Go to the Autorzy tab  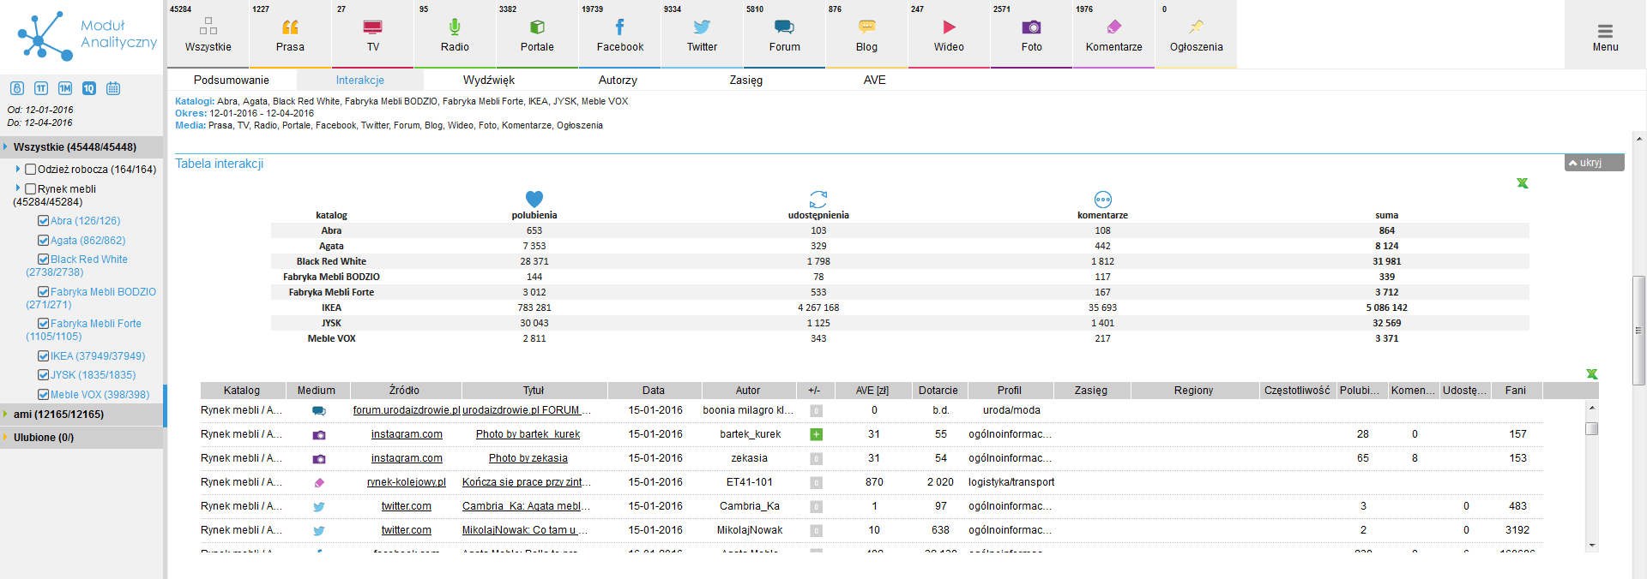pos(618,80)
